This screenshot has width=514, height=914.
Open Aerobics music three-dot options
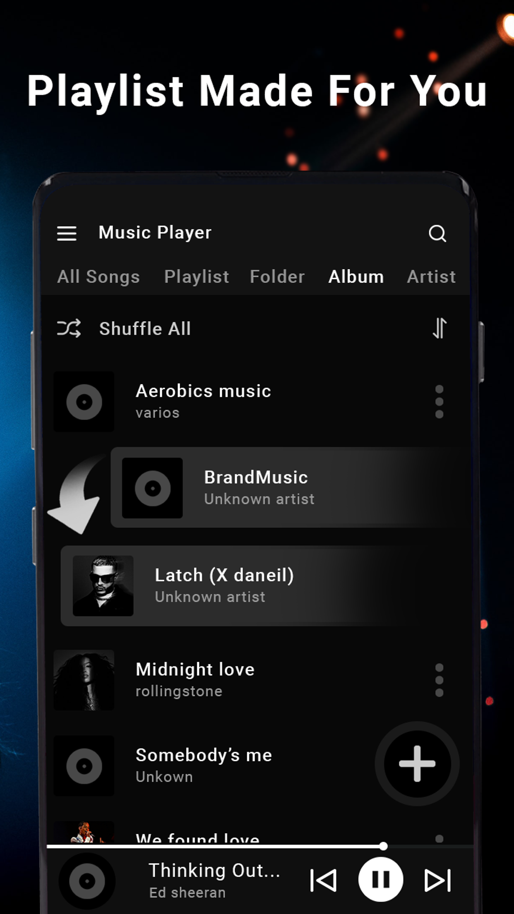tap(439, 402)
